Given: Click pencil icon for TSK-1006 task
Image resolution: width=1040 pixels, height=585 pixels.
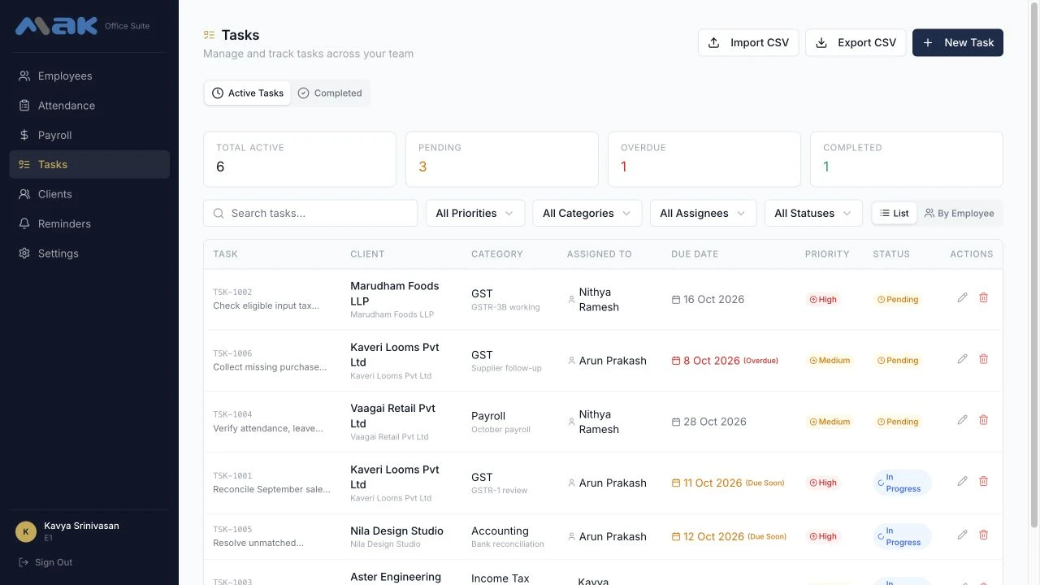Looking at the screenshot, I should coord(962,359).
